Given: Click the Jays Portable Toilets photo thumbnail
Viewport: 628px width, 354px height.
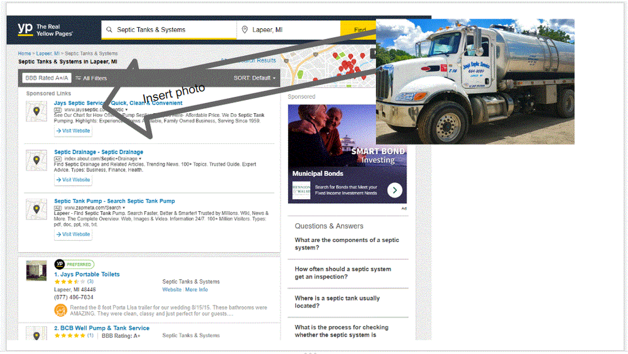Looking at the screenshot, I should tap(36, 270).
